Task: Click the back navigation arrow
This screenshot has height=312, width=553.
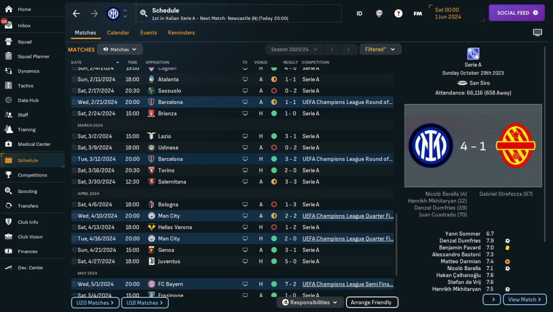Action: [x=76, y=13]
